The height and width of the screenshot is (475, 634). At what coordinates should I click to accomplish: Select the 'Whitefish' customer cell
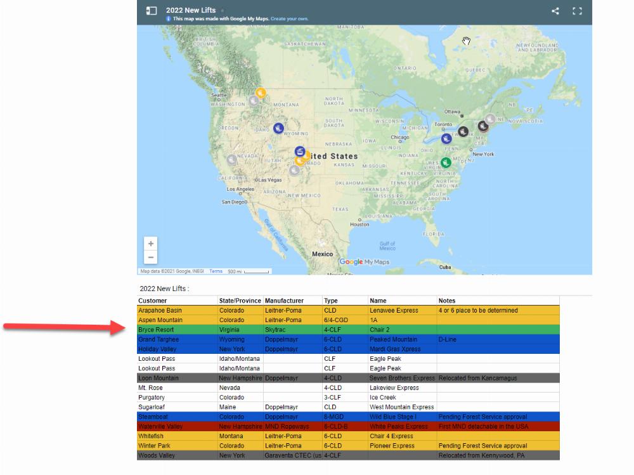[x=178, y=436]
